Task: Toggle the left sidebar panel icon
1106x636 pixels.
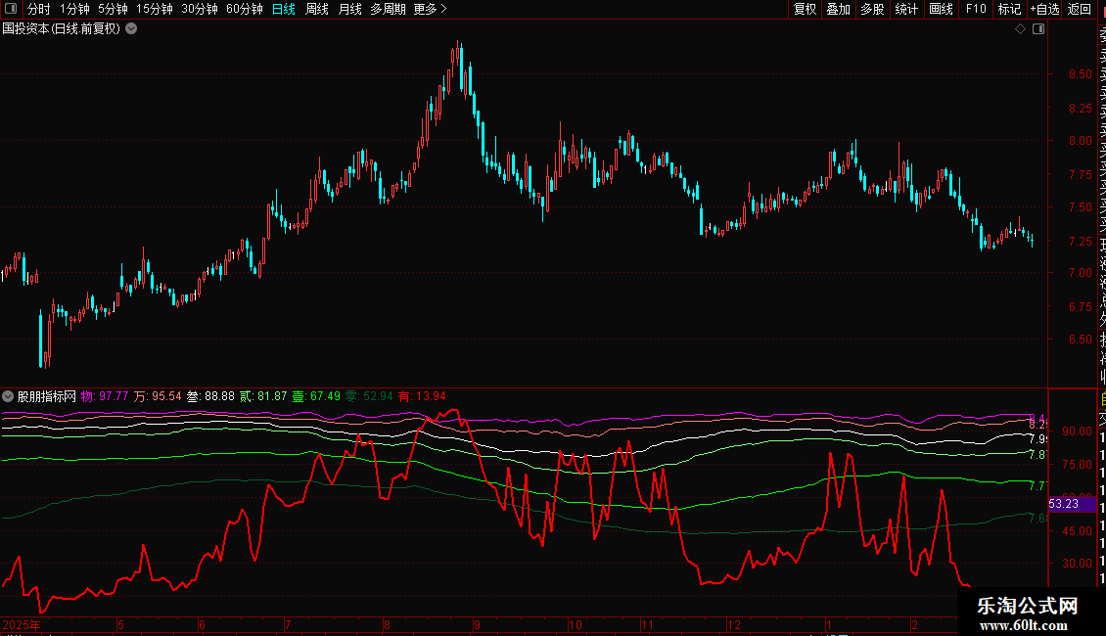Action: click(11, 9)
